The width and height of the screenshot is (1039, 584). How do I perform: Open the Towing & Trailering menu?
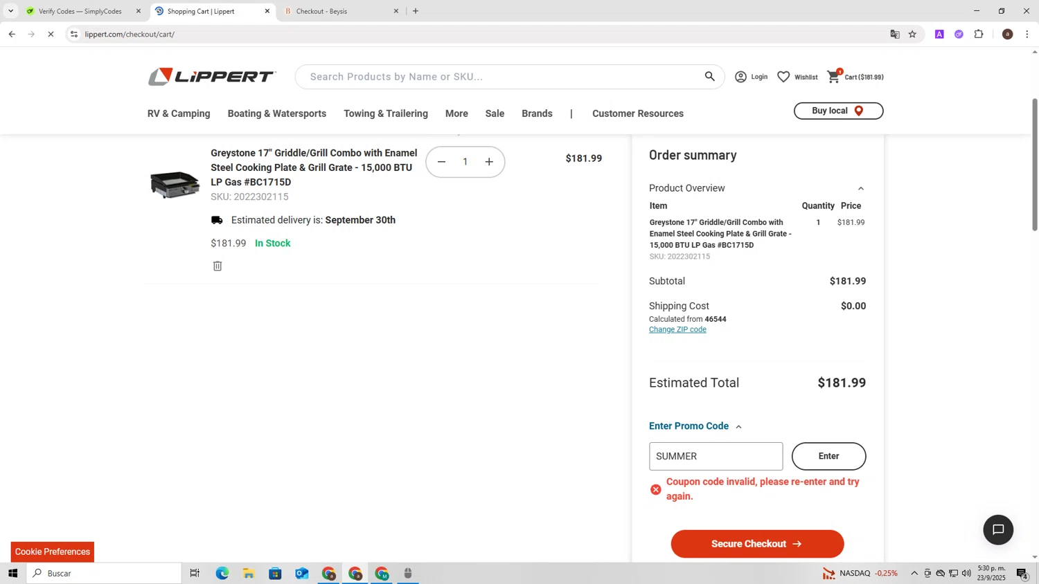pos(386,113)
